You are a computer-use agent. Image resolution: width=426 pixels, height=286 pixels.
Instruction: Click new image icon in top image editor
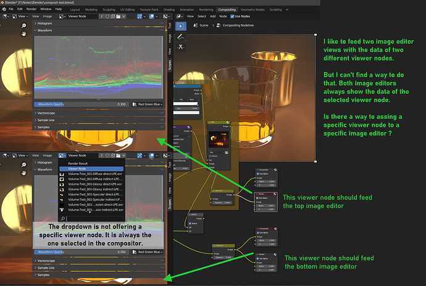click(x=113, y=16)
